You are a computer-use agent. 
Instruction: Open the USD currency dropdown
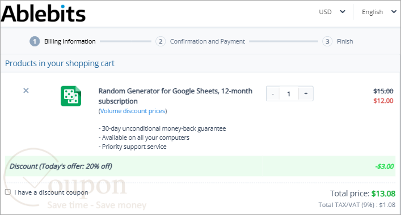(332, 12)
